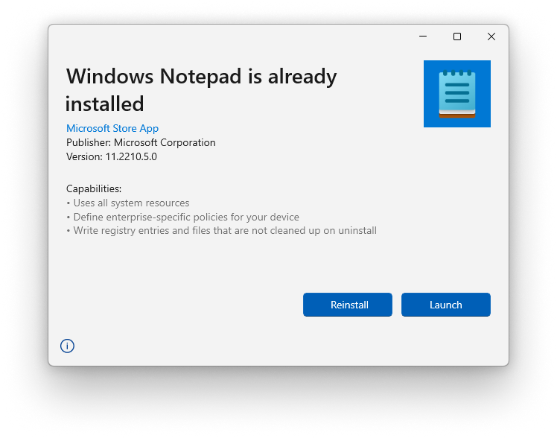This screenshot has width=557, height=438.
Task: Click the Version: 11.2210.5.0 text
Action: [x=111, y=156]
